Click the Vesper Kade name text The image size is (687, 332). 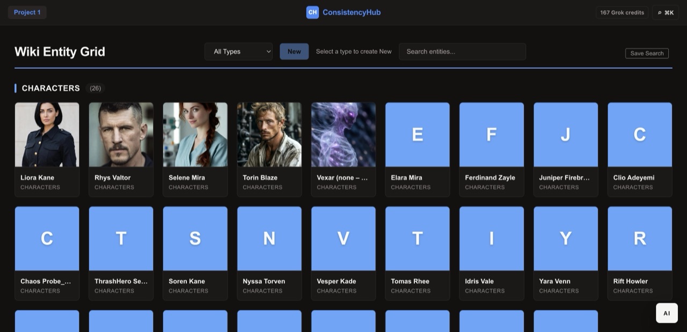coord(337,281)
